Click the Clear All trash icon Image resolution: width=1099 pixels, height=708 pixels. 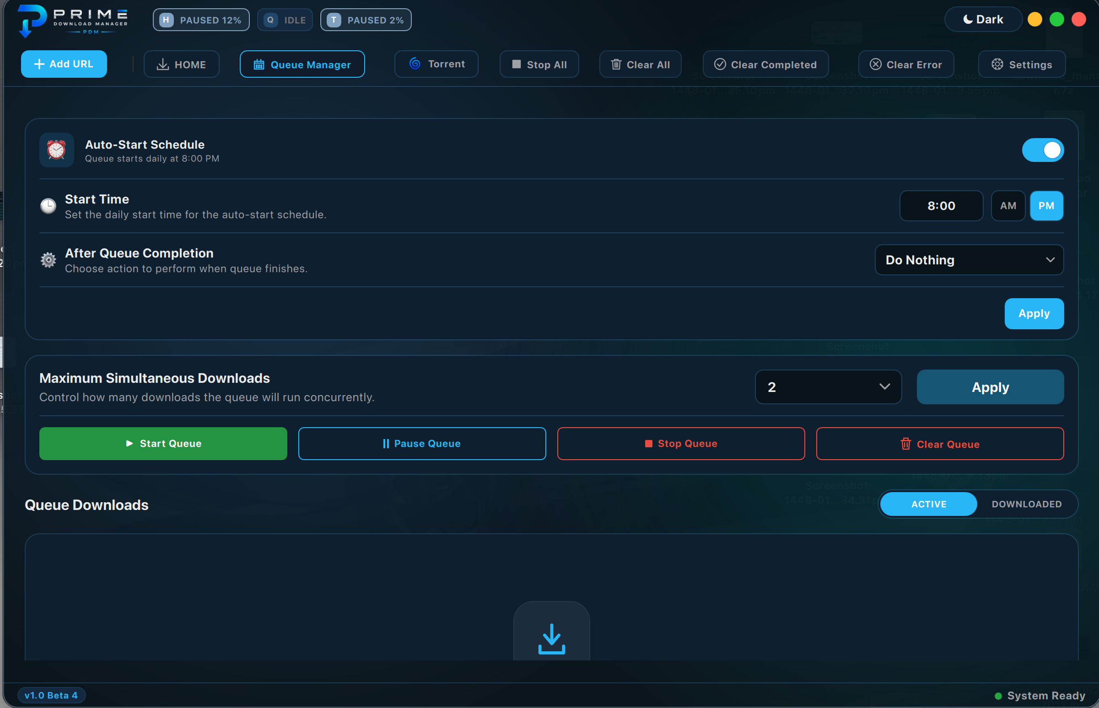pos(616,64)
